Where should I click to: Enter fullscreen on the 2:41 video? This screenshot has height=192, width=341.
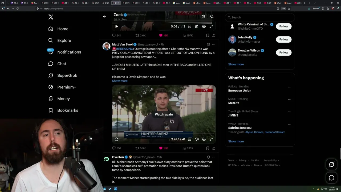211,139
